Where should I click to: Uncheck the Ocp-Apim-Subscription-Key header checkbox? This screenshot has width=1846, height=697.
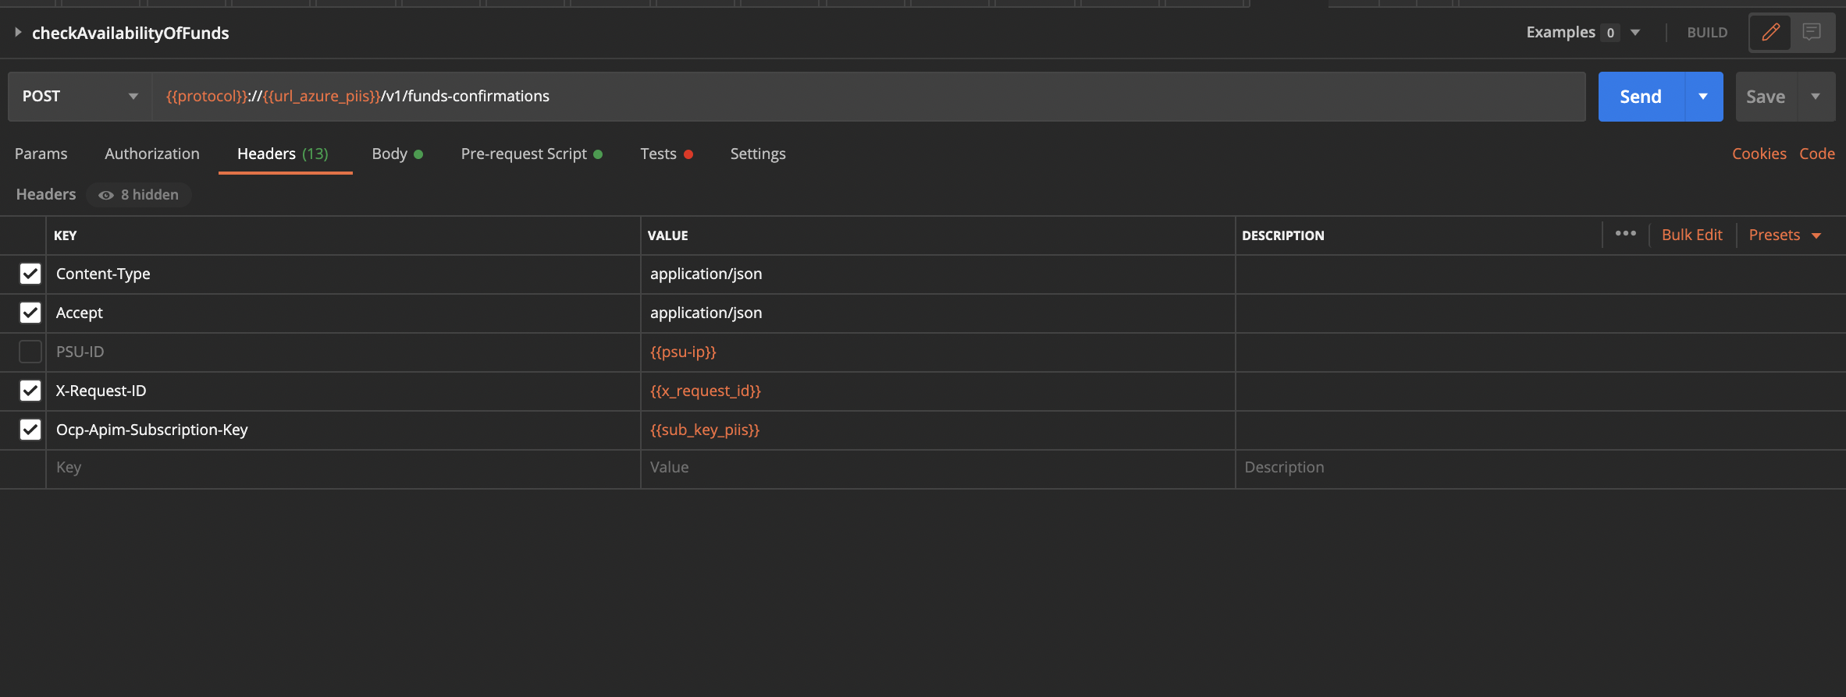[x=30, y=430]
